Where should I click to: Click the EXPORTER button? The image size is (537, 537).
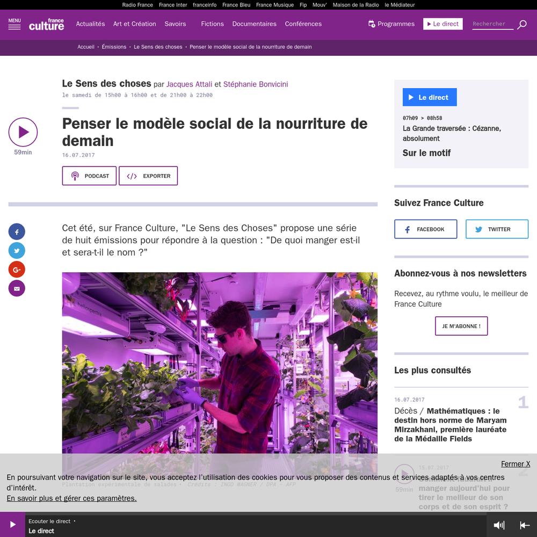coord(148,176)
